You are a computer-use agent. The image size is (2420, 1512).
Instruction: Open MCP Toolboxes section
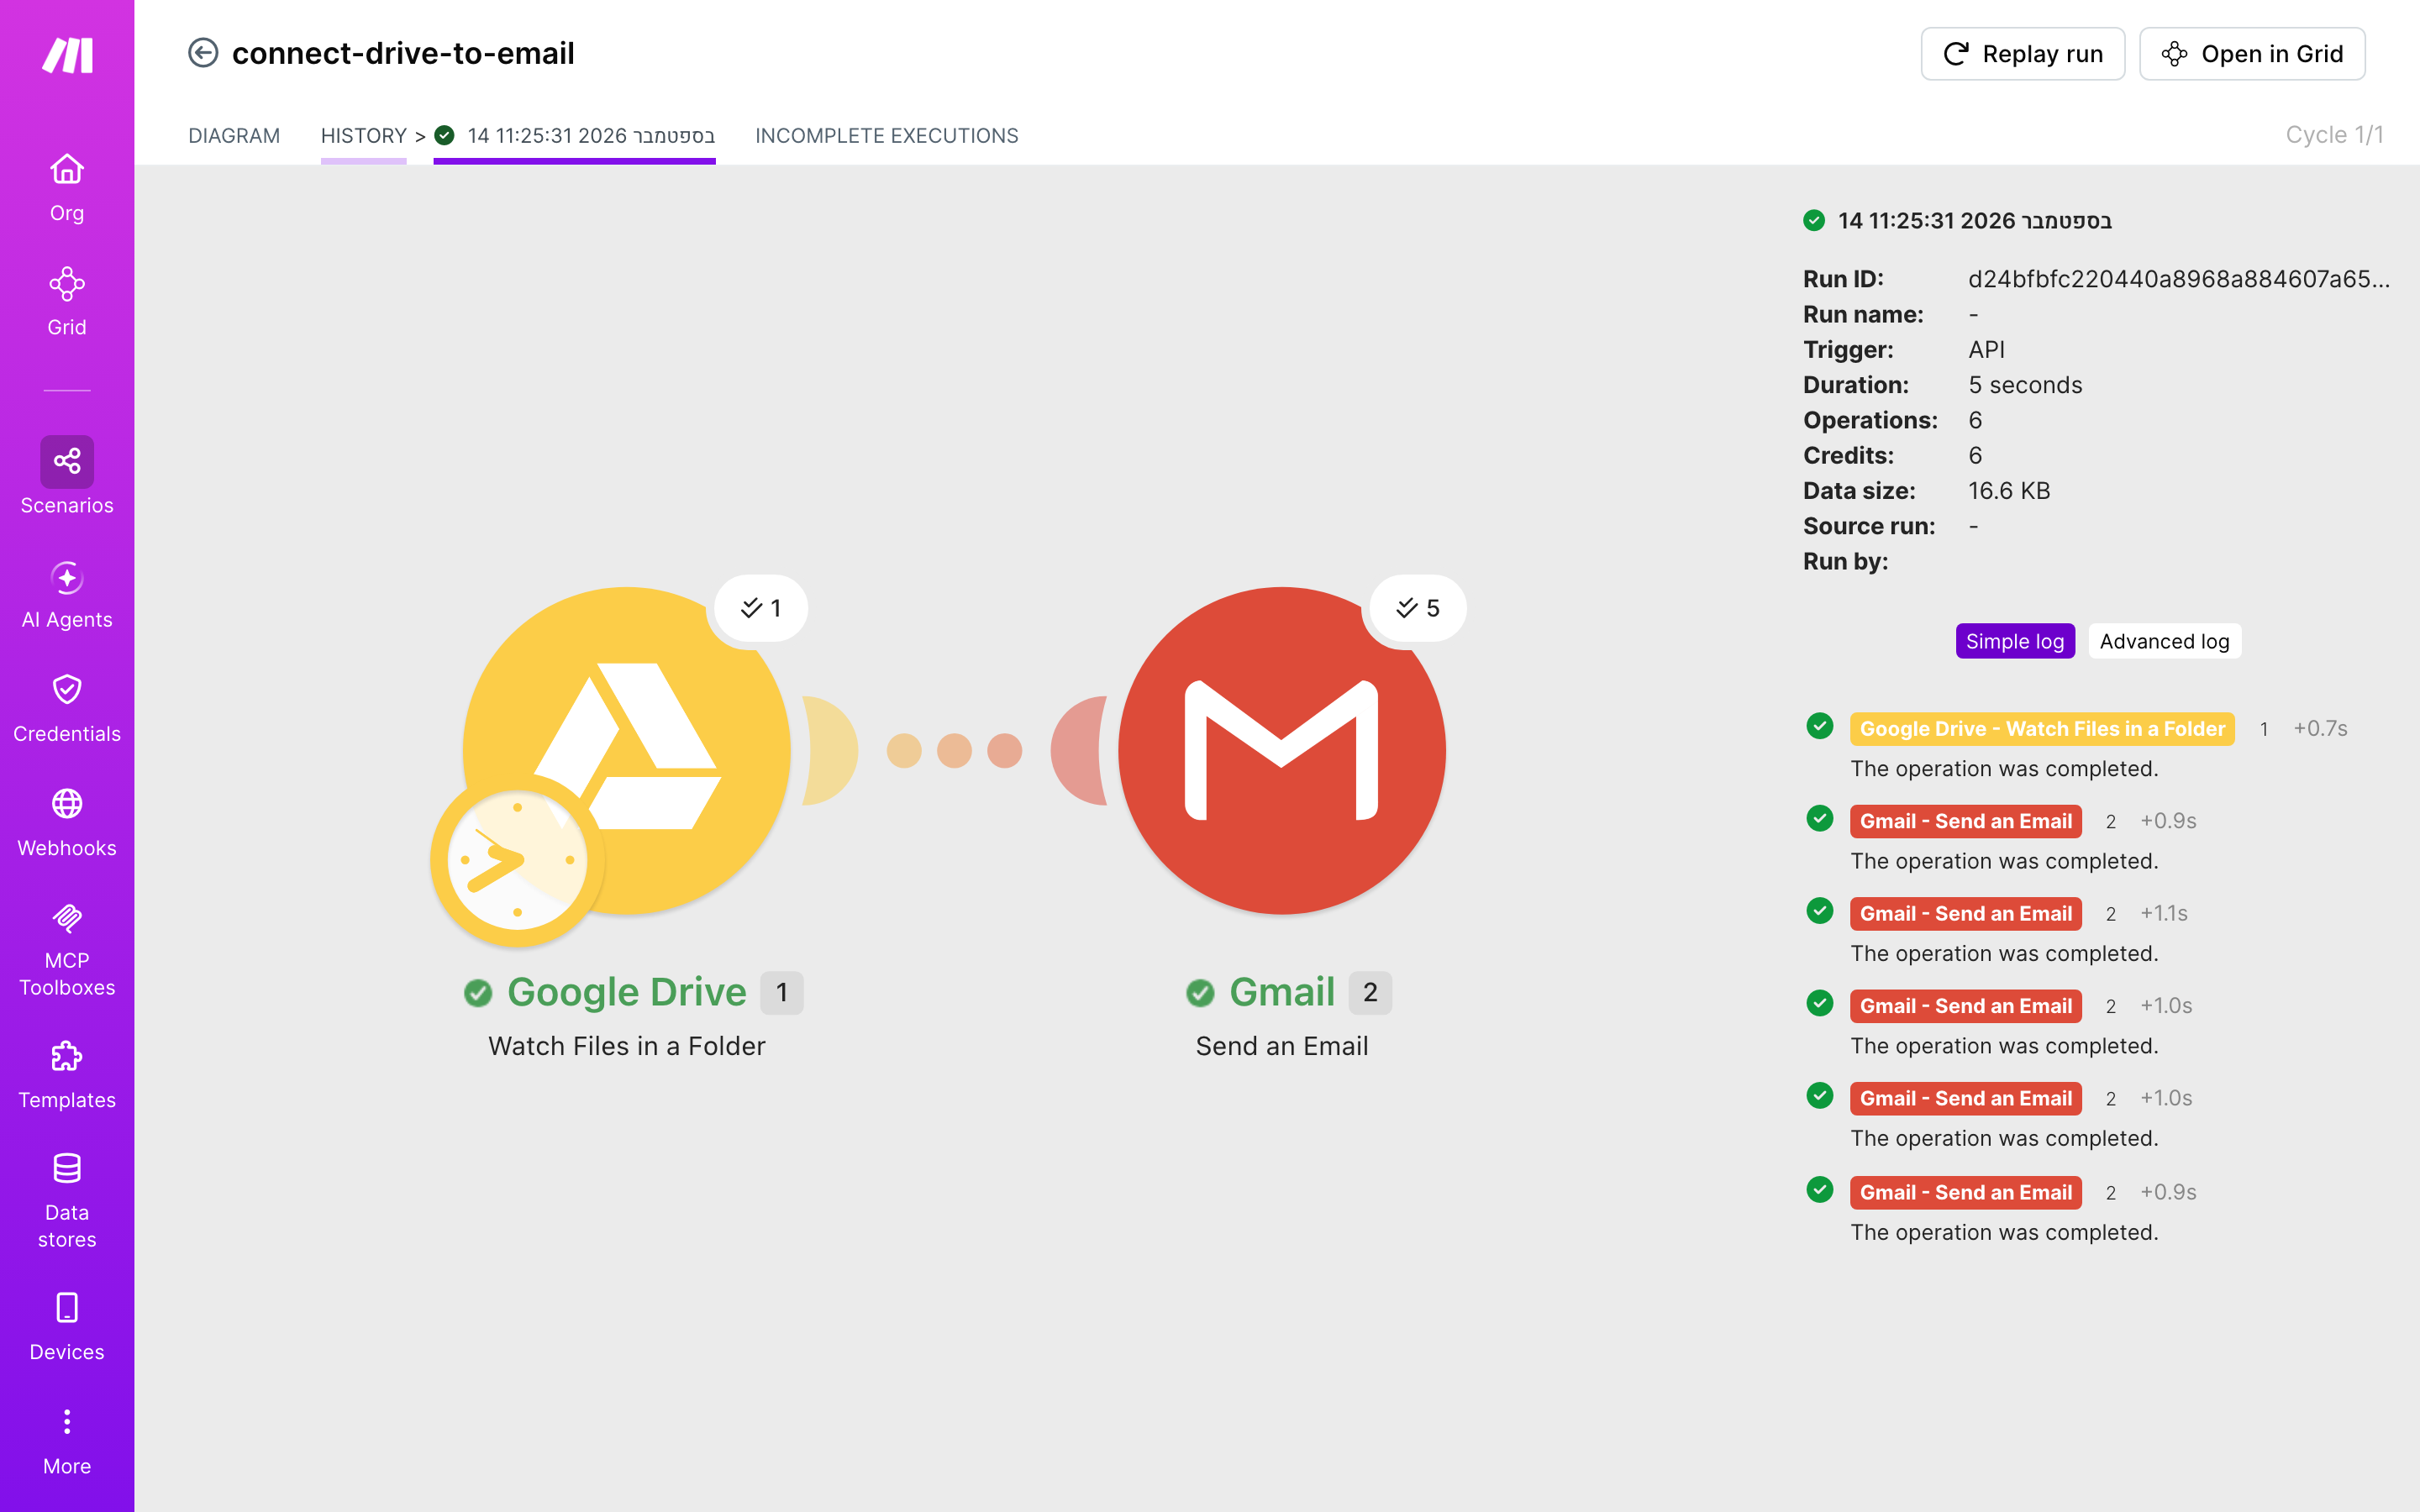(67, 950)
